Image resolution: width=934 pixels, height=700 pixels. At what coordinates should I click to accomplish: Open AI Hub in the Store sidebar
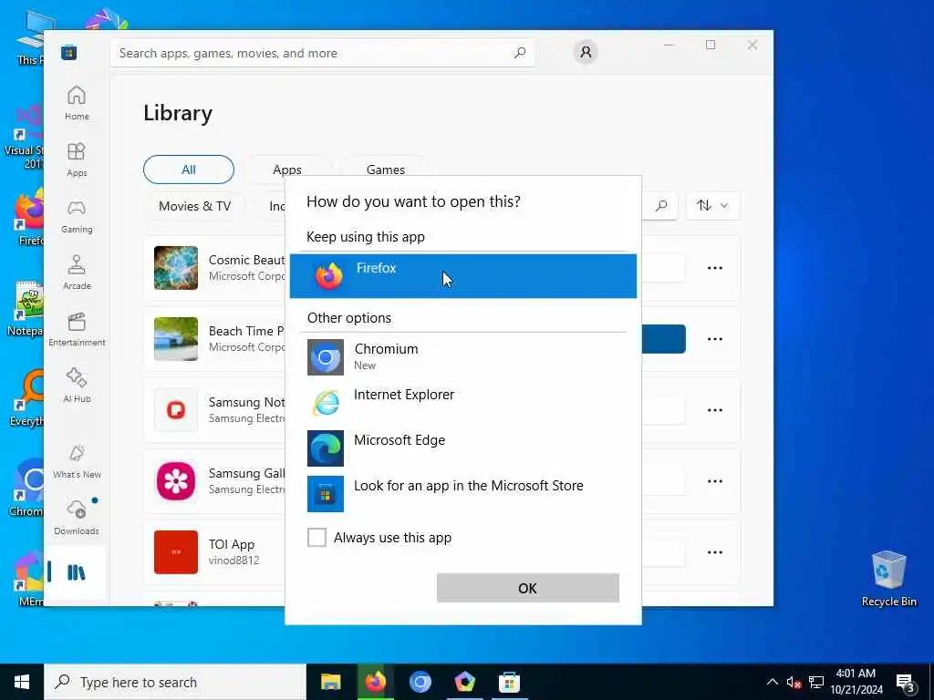click(77, 386)
